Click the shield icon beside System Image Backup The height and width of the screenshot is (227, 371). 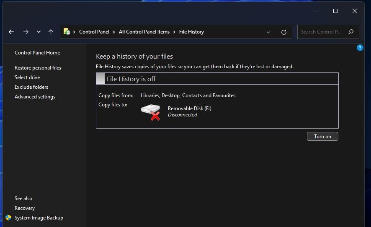(8, 218)
